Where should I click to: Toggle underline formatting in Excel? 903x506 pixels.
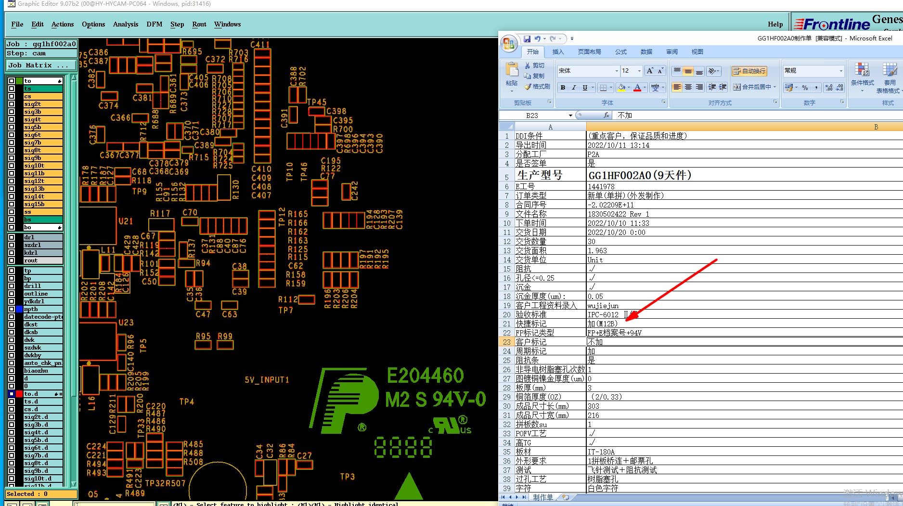point(585,88)
